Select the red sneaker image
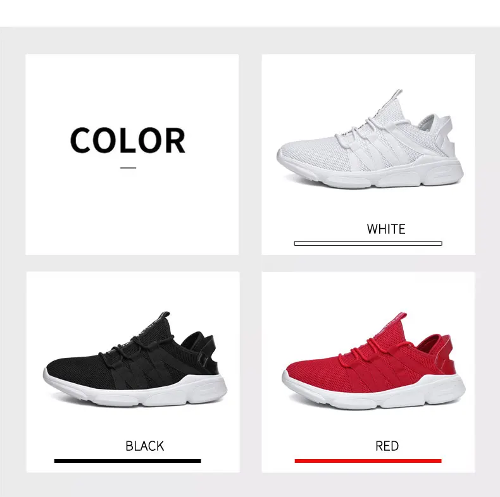The width and height of the screenshot is (500, 497). pos(373,360)
